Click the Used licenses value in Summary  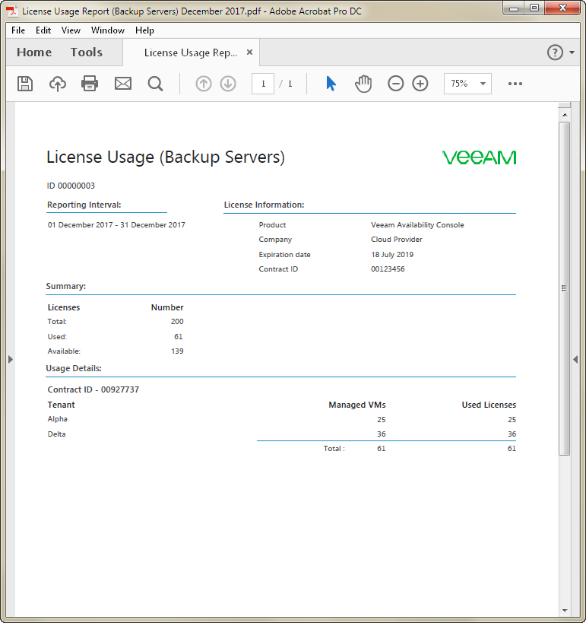[x=179, y=337]
